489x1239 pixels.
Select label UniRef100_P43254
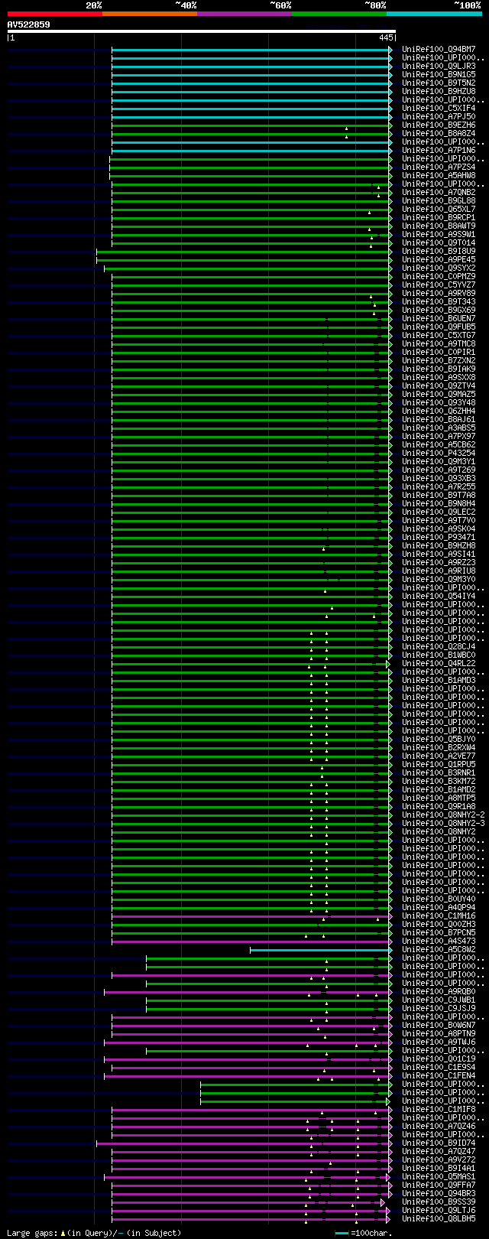[439, 454]
